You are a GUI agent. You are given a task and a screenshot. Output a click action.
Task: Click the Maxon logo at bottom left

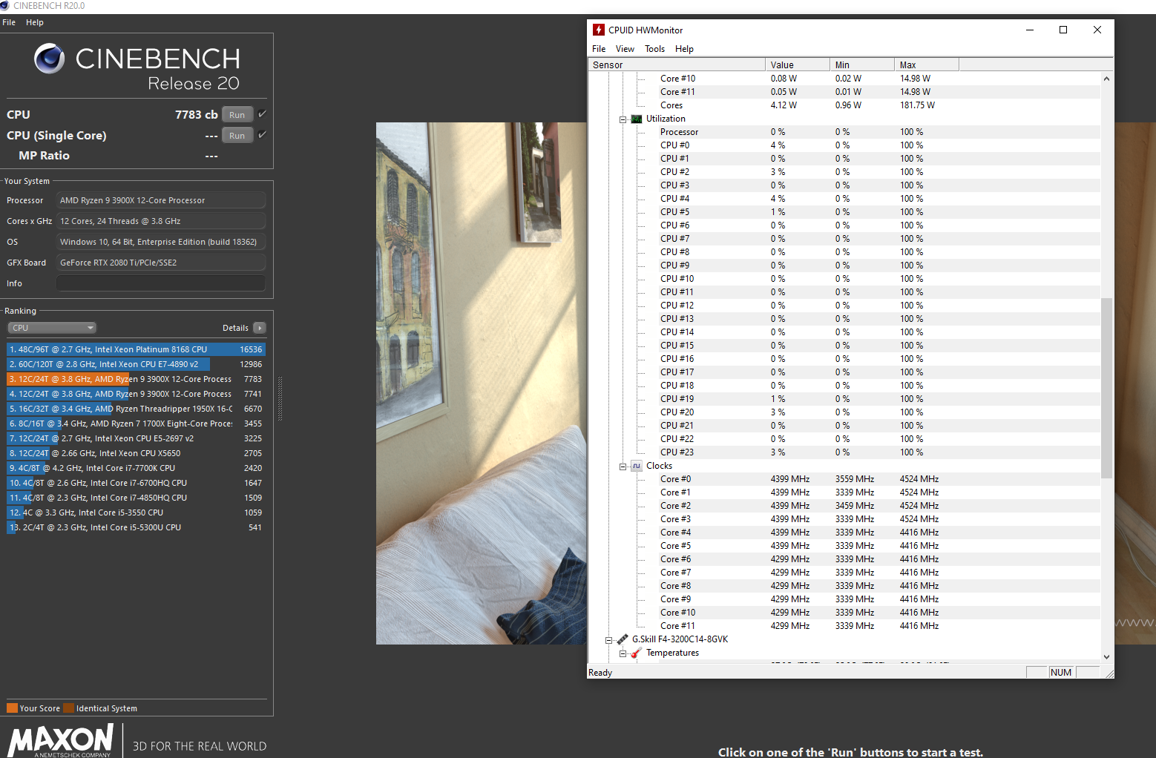pos(60,740)
